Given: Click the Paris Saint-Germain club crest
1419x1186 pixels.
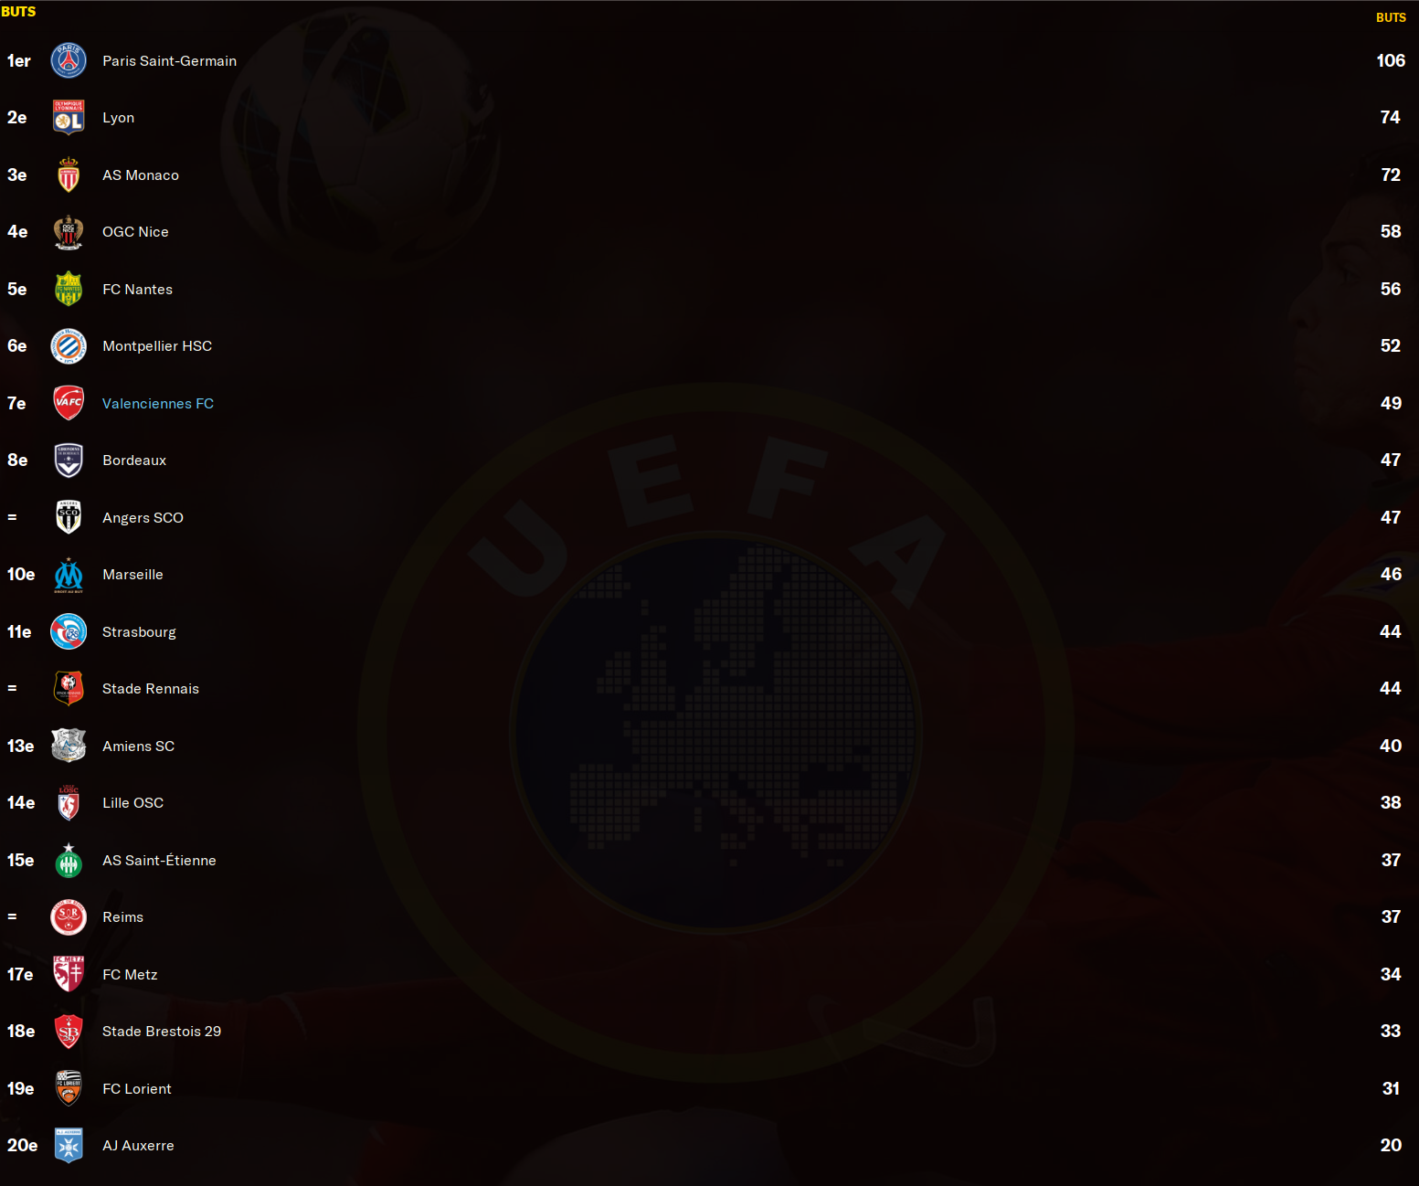Looking at the screenshot, I should [x=69, y=60].
